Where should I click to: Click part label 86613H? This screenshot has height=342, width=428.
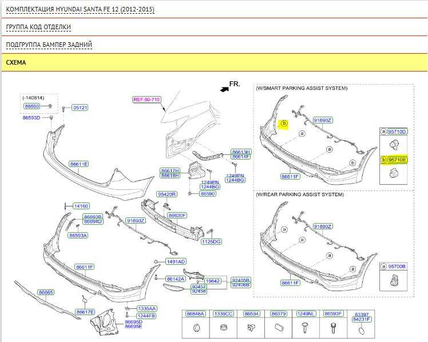(241, 152)
